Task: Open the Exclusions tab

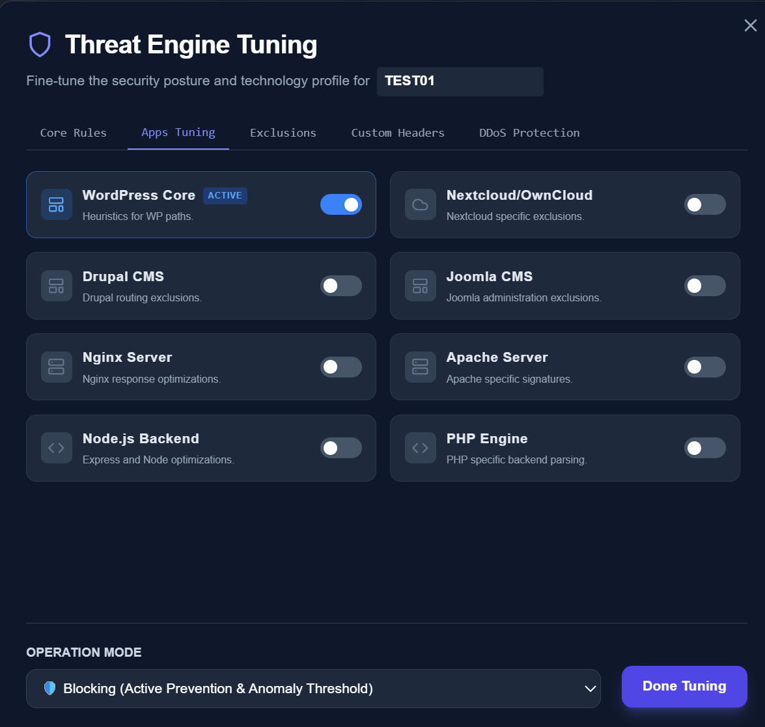Action: [x=283, y=133]
